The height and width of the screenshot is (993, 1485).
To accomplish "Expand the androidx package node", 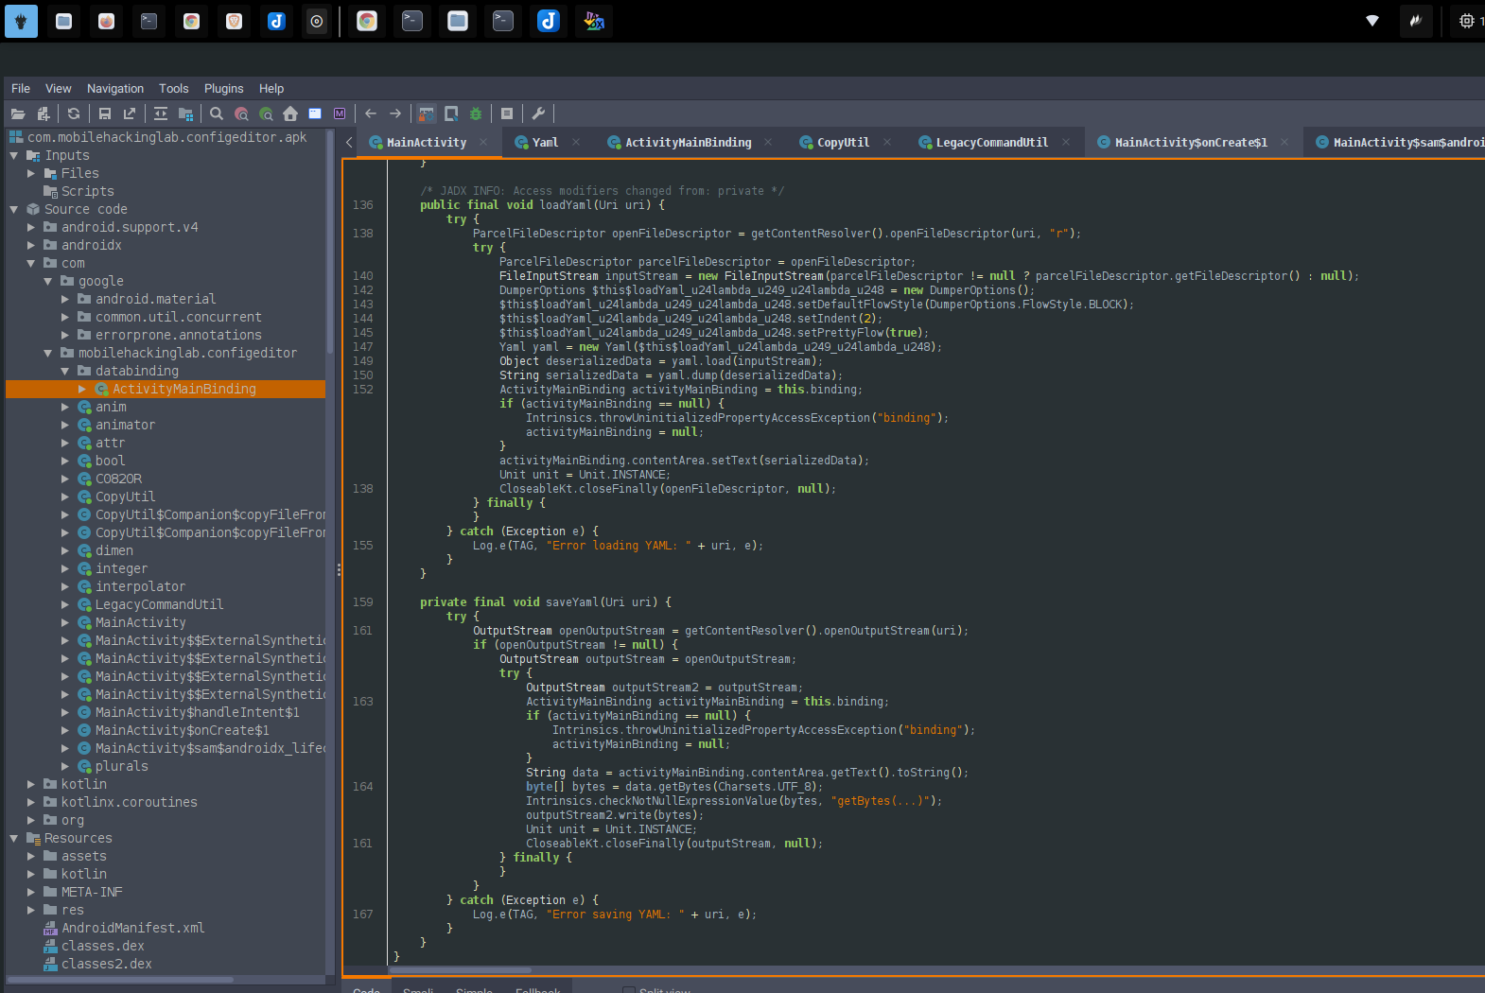I will click(31, 245).
